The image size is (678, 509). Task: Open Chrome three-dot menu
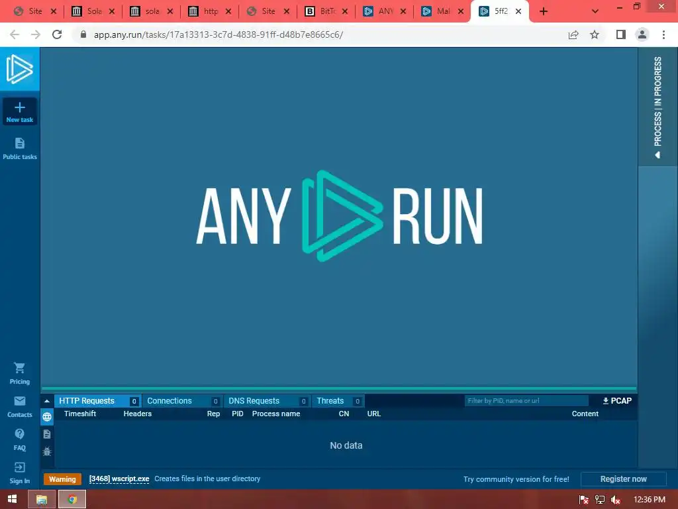[663, 34]
